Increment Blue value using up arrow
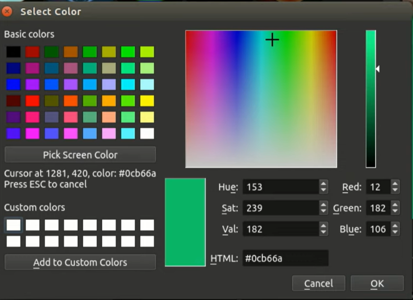Screen dimensions: 413x300 coord(395,226)
